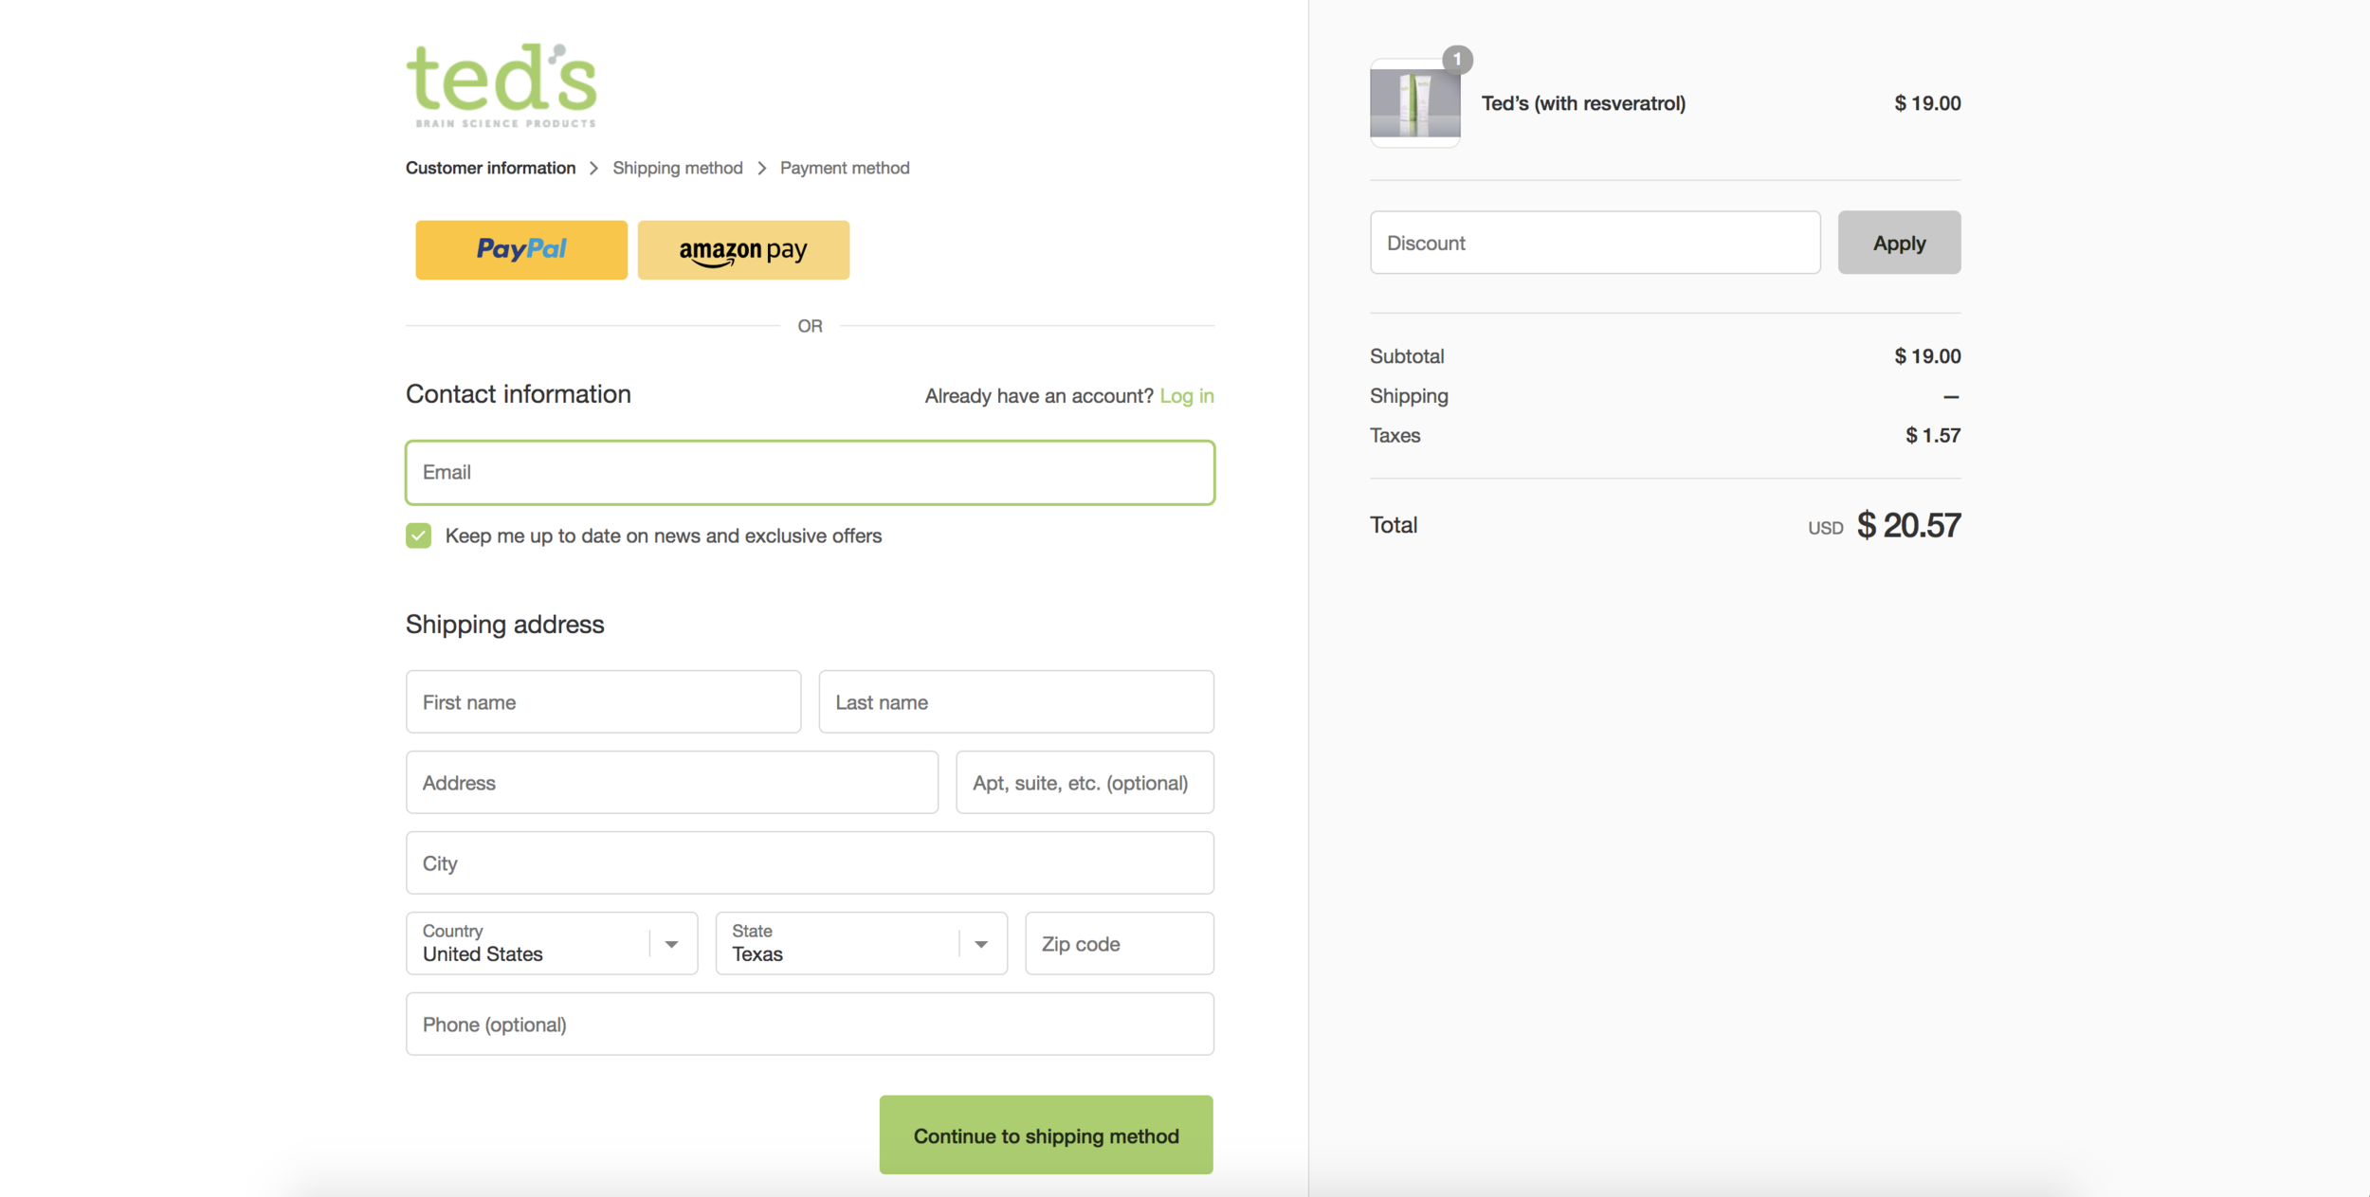The width and height of the screenshot is (2370, 1197).
Task: Click the Taxes value $ 1.57
Action: pyautogui.click(x=1933, y=436)
